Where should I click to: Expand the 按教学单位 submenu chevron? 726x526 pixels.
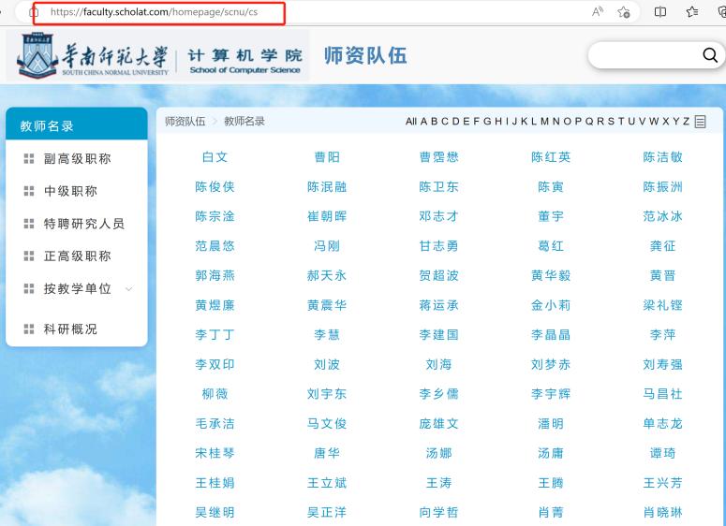click(128, 289)
